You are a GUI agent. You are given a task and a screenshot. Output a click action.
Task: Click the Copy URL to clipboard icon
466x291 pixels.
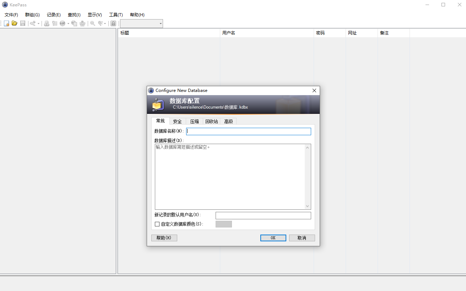(74, 23)
